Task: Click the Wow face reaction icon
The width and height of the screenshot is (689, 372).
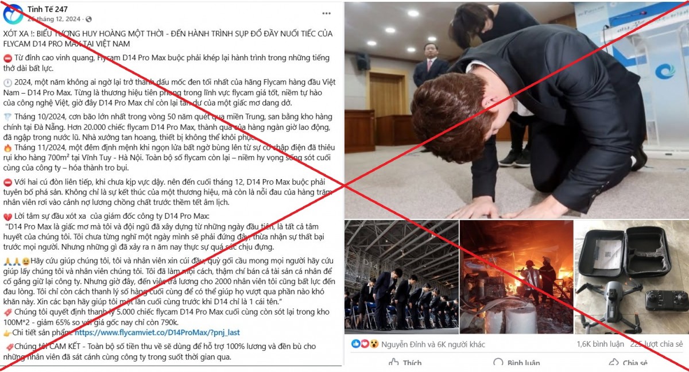Action: click(373, 344)
